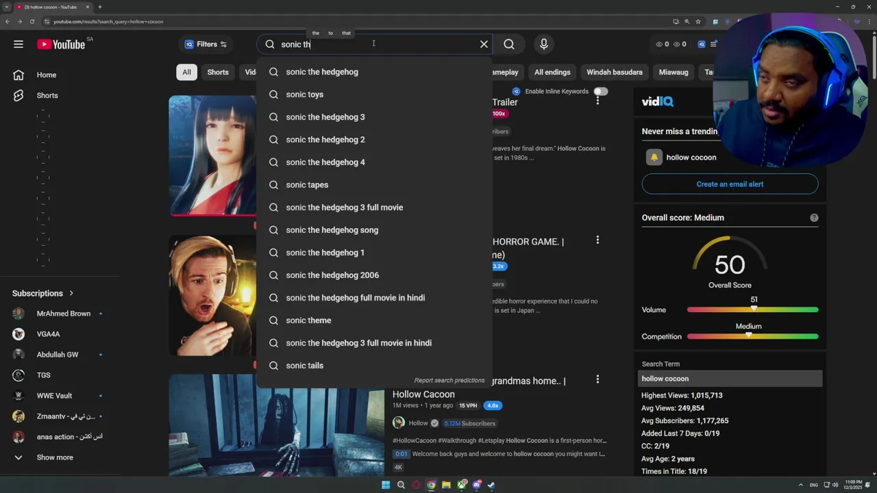Click the Hollow channel avatar
This screenshot has width=877, height=493.
[x=399, y=423]
